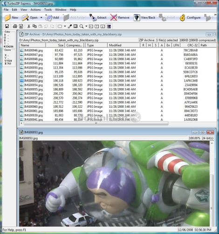Sort by the Type column header
This screenshot has height=234, width=219.
coord(96,45)
